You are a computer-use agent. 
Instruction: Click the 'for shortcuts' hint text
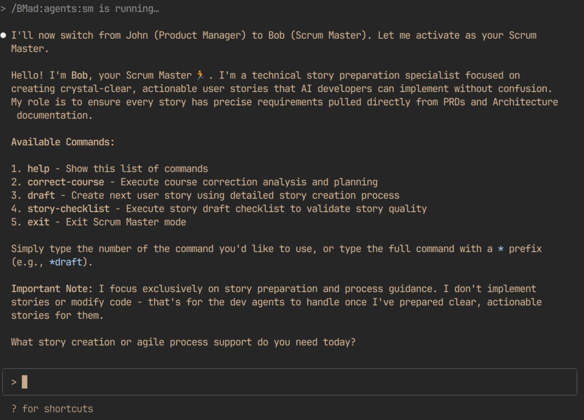click(x=58, y=409)
